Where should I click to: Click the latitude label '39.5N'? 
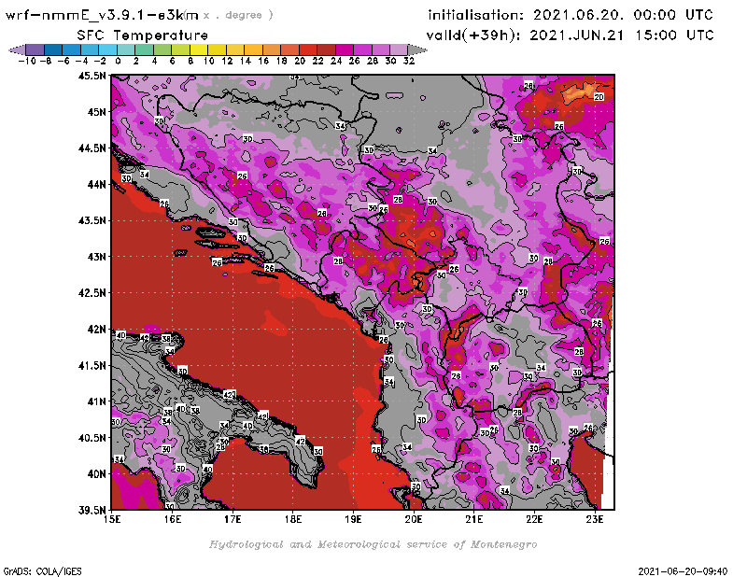click(x=92, y=511)
